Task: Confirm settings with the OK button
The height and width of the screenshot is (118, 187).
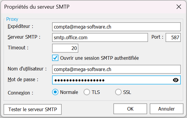Action: pos(130,109)
